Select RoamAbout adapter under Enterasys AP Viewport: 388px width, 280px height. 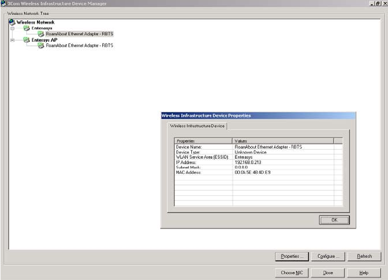[x=80, y=45]
